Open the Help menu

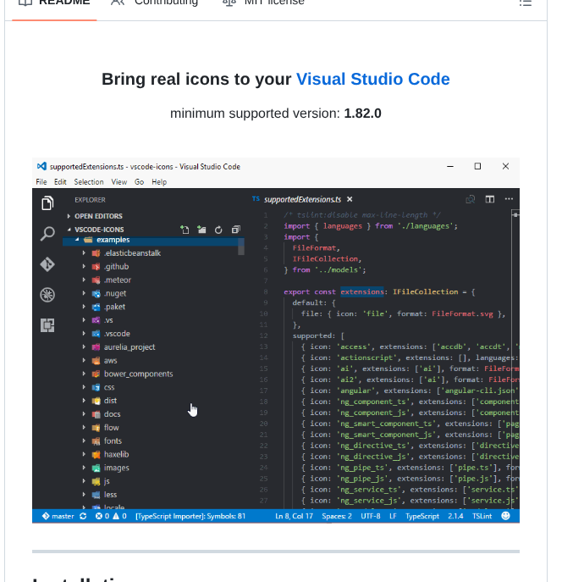pos(159,182)
